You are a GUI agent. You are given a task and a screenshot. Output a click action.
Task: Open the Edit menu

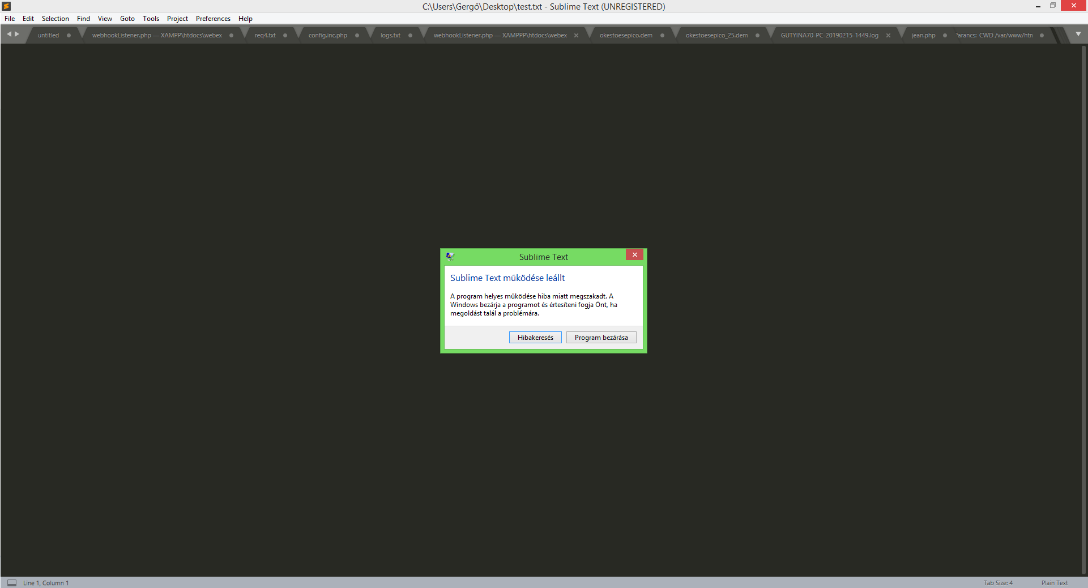[28, 19]
